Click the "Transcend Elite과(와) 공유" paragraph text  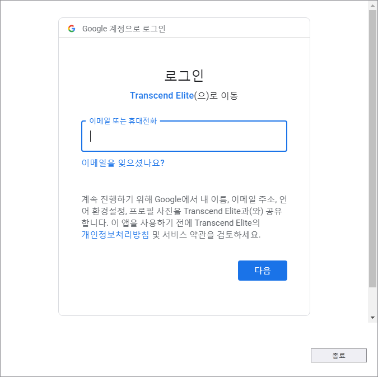(233, 211)
